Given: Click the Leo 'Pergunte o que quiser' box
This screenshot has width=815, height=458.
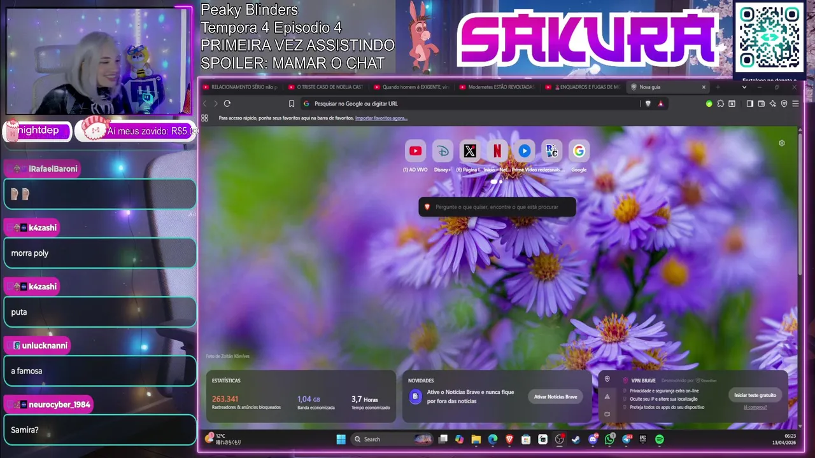Looking at the screenshot, I should pyautogui.click(x=497, y=207).
